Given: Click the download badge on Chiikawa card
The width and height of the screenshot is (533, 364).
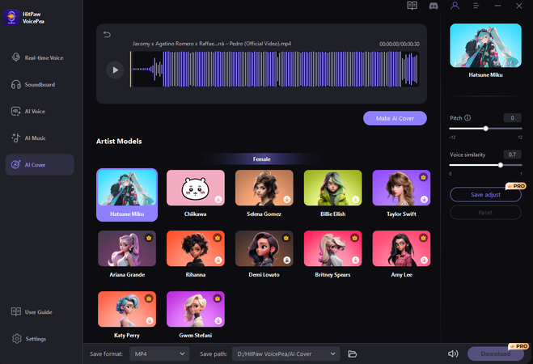Looking at the screenshot, I should coord(218,199).
